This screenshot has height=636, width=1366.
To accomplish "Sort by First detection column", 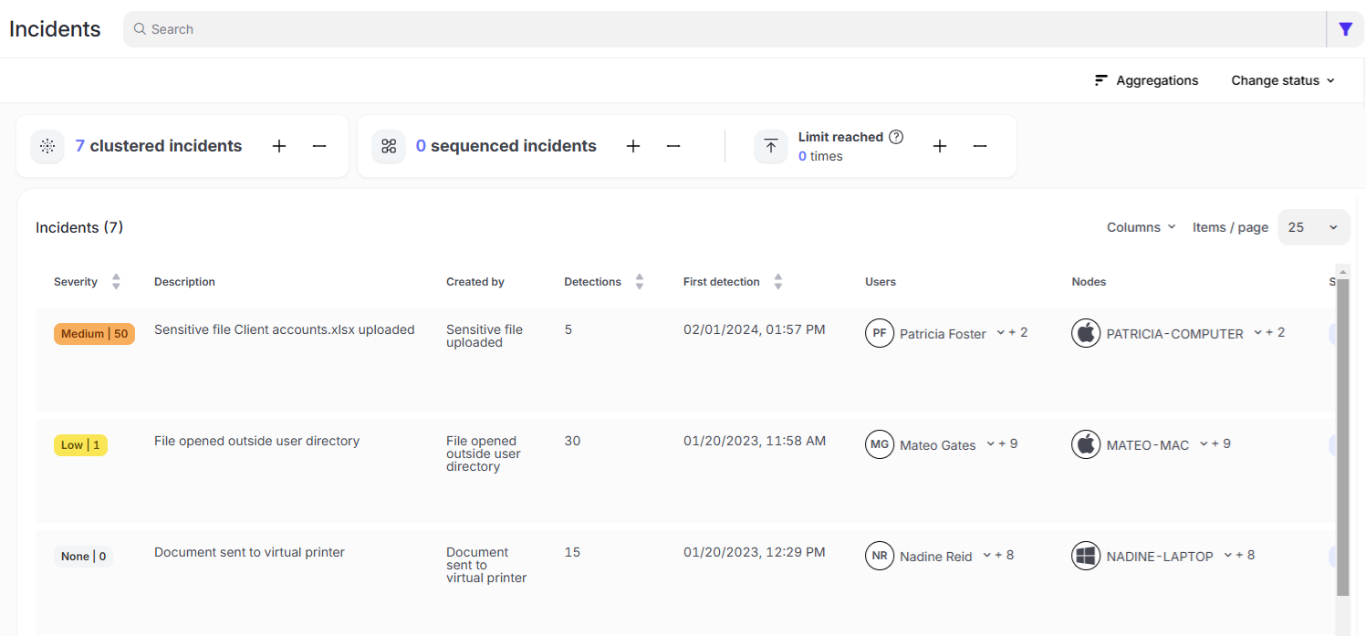I will (777, 282).
